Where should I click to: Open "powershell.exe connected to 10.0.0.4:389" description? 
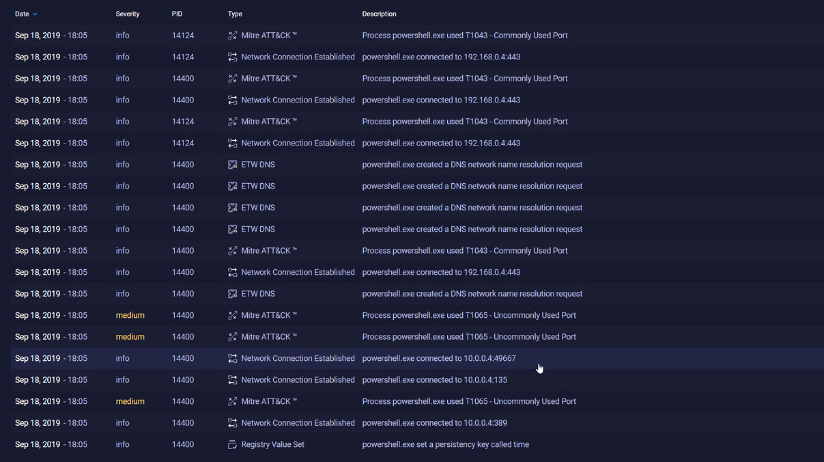pos(435,423)
